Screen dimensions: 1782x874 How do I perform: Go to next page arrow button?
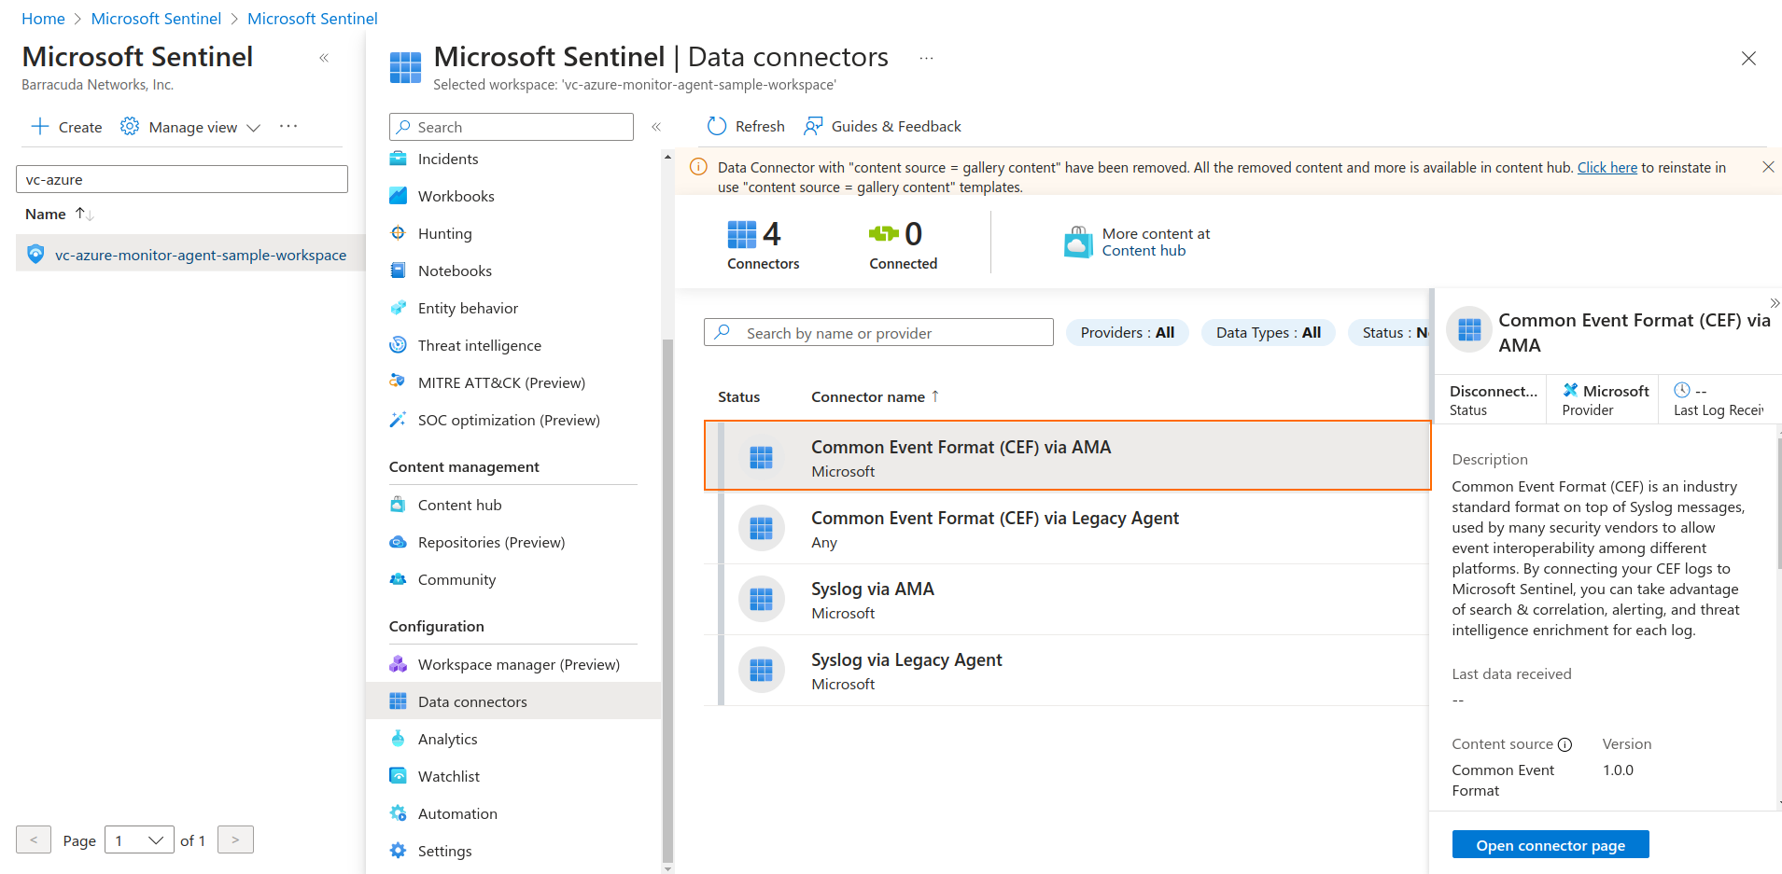[x=235, y=839]
